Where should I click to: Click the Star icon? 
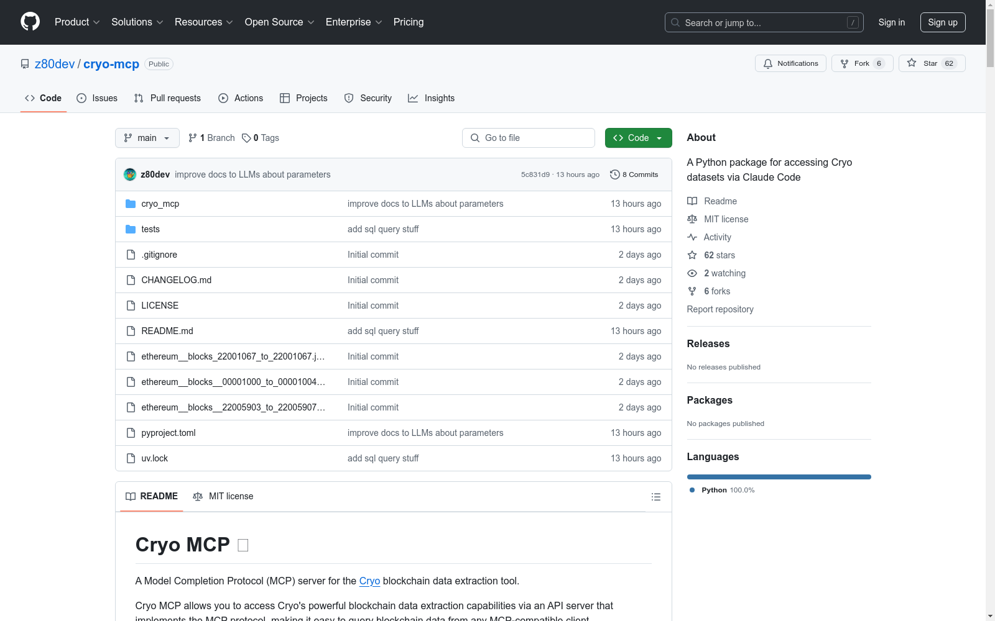pyautogui.click(x=912, y=63)
